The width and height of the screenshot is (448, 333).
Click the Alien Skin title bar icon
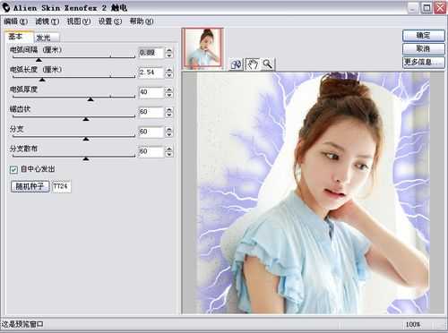tap(6, 7)
